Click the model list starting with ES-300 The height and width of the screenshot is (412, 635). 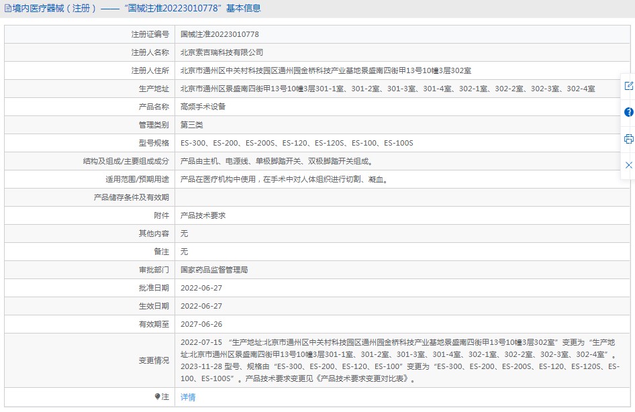(297, 143)
